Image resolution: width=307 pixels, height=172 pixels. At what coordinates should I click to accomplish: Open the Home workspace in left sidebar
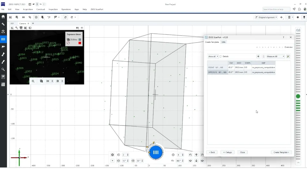pos(3,17)
